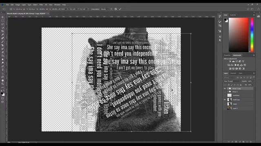Image resolution: width=261 pixels, height=146 pixels.
Task: Open the Filter menu
Action: coord(41,5)
